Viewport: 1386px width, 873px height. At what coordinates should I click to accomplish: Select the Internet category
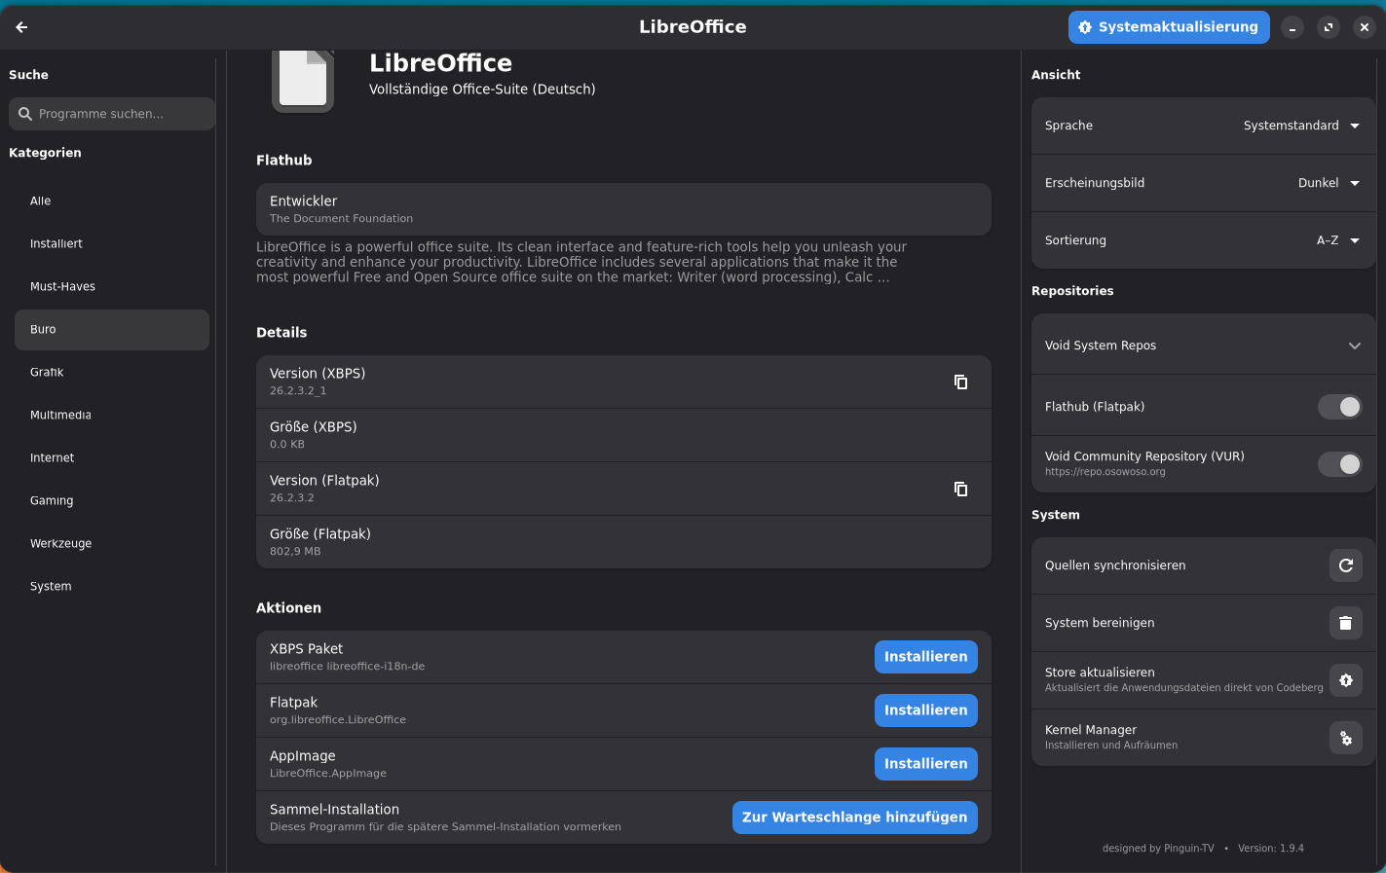pyautogui.click(x=112, y=458)
